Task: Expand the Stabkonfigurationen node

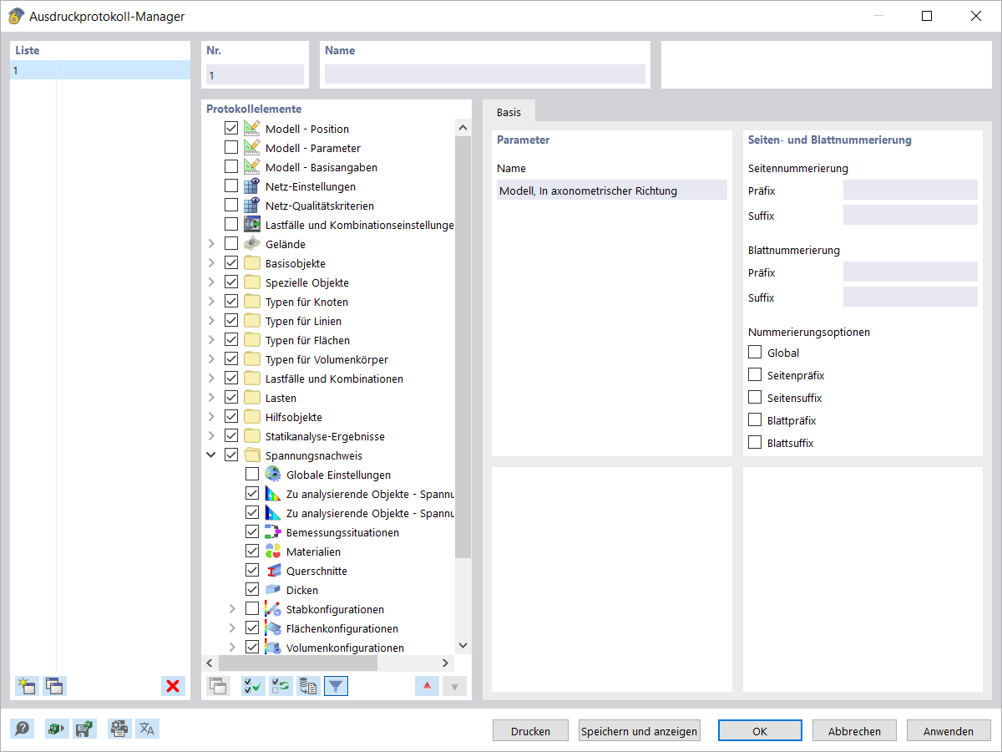Action: [232, 609]
